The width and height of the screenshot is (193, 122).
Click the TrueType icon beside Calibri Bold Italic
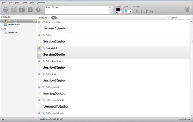(44, 61)
